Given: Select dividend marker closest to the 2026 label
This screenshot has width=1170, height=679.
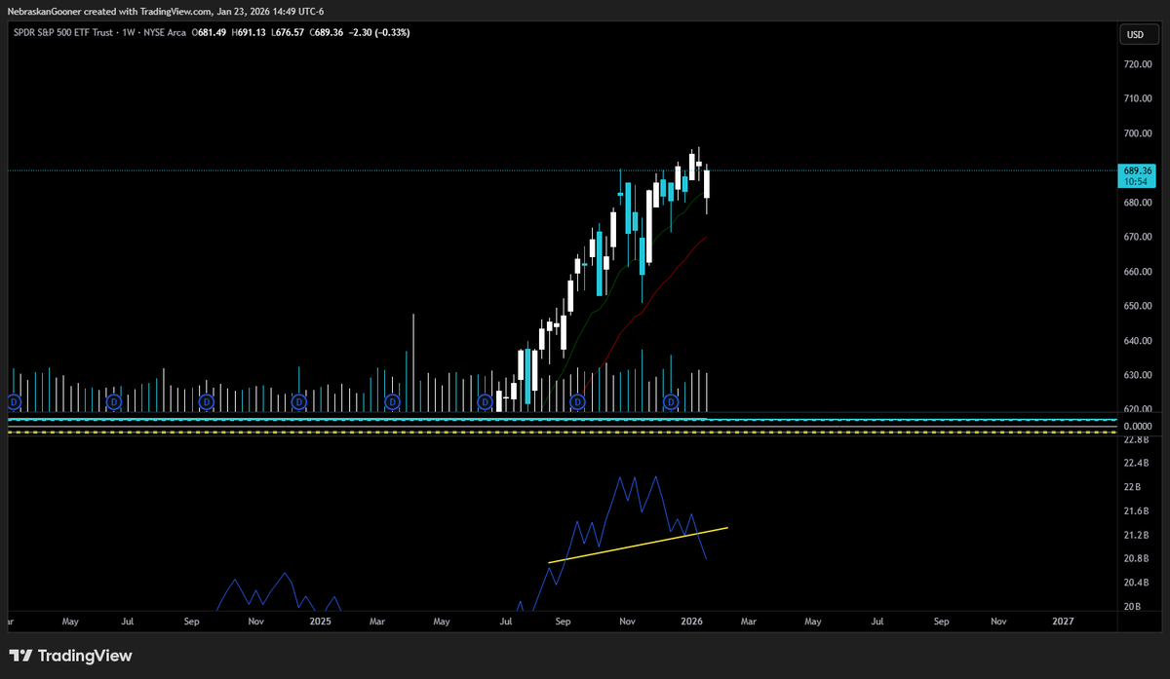Looking at the screenshot, I should 671,401.
